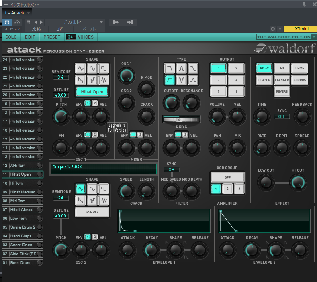Select 01 Bass Drum sound slot
The image size is (317, 282).
tap(22, 263)
